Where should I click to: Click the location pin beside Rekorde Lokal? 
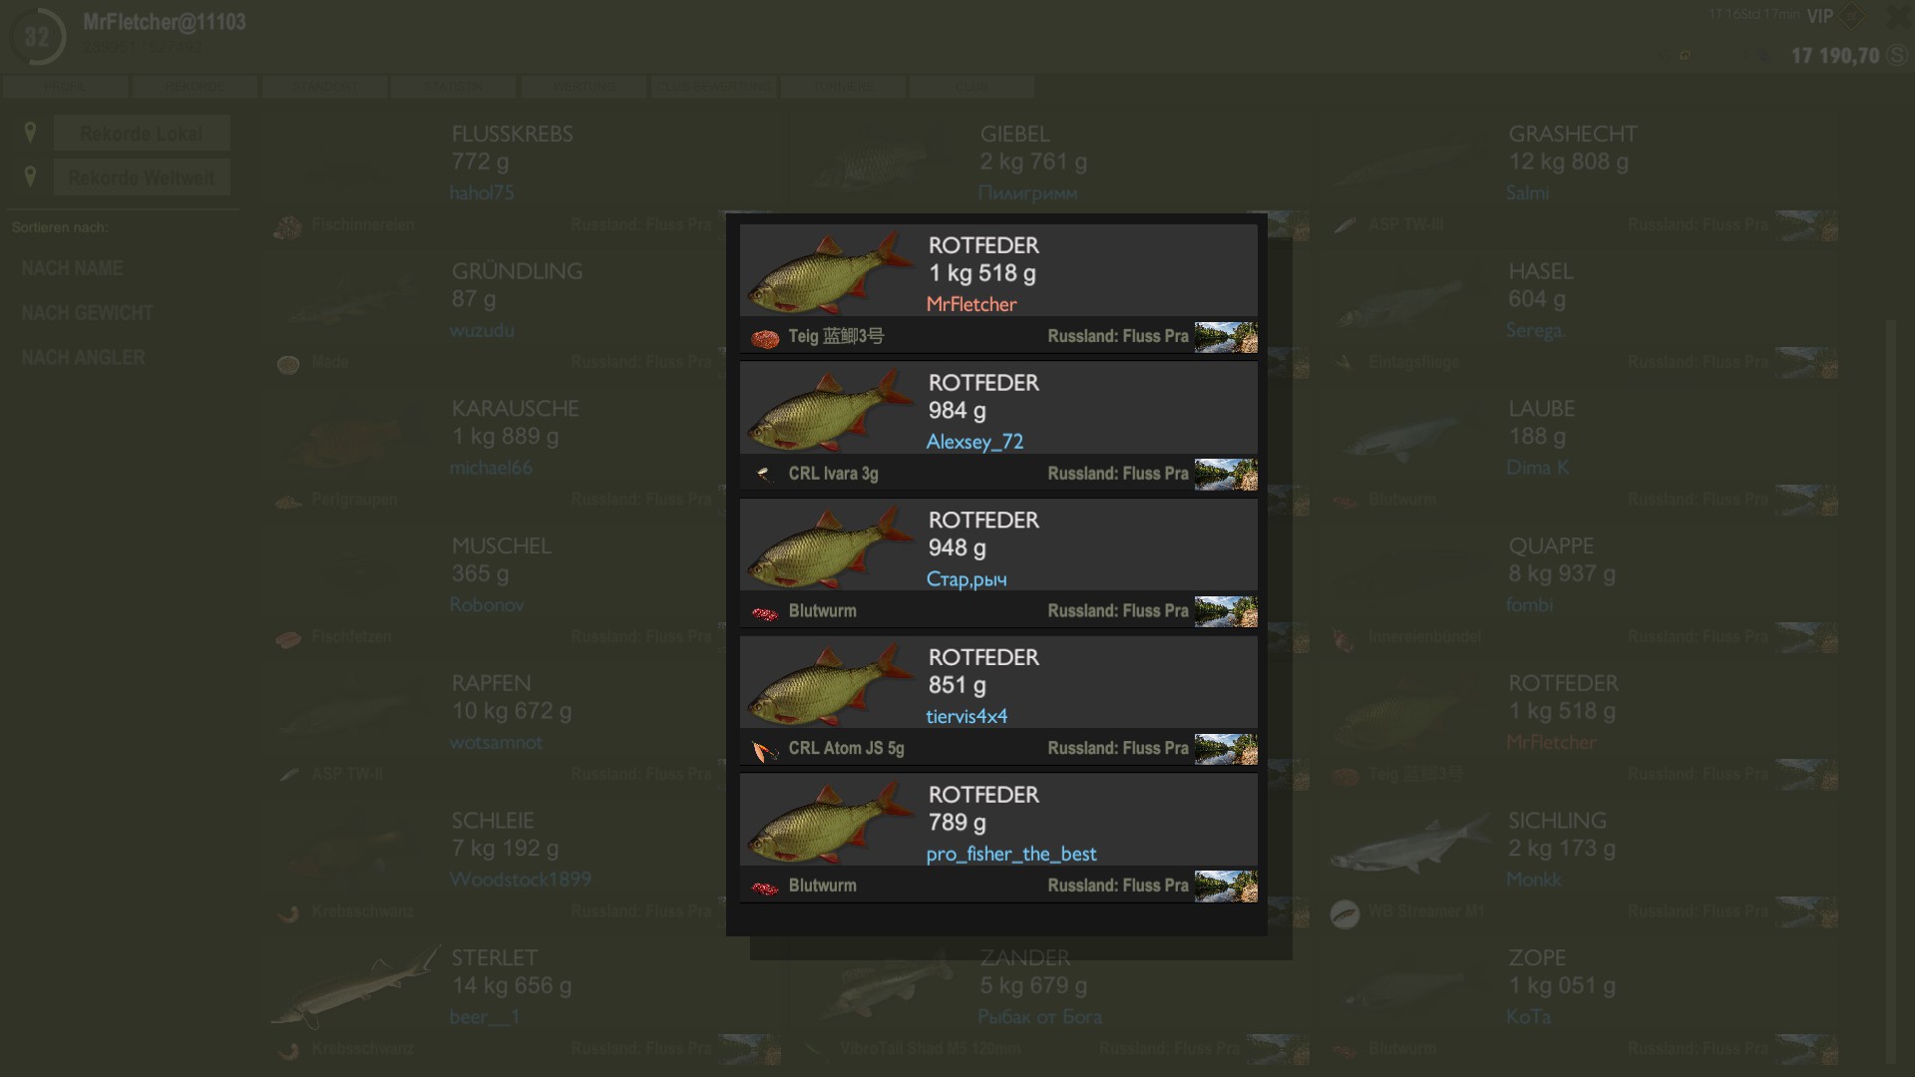[x=30, y=133]
